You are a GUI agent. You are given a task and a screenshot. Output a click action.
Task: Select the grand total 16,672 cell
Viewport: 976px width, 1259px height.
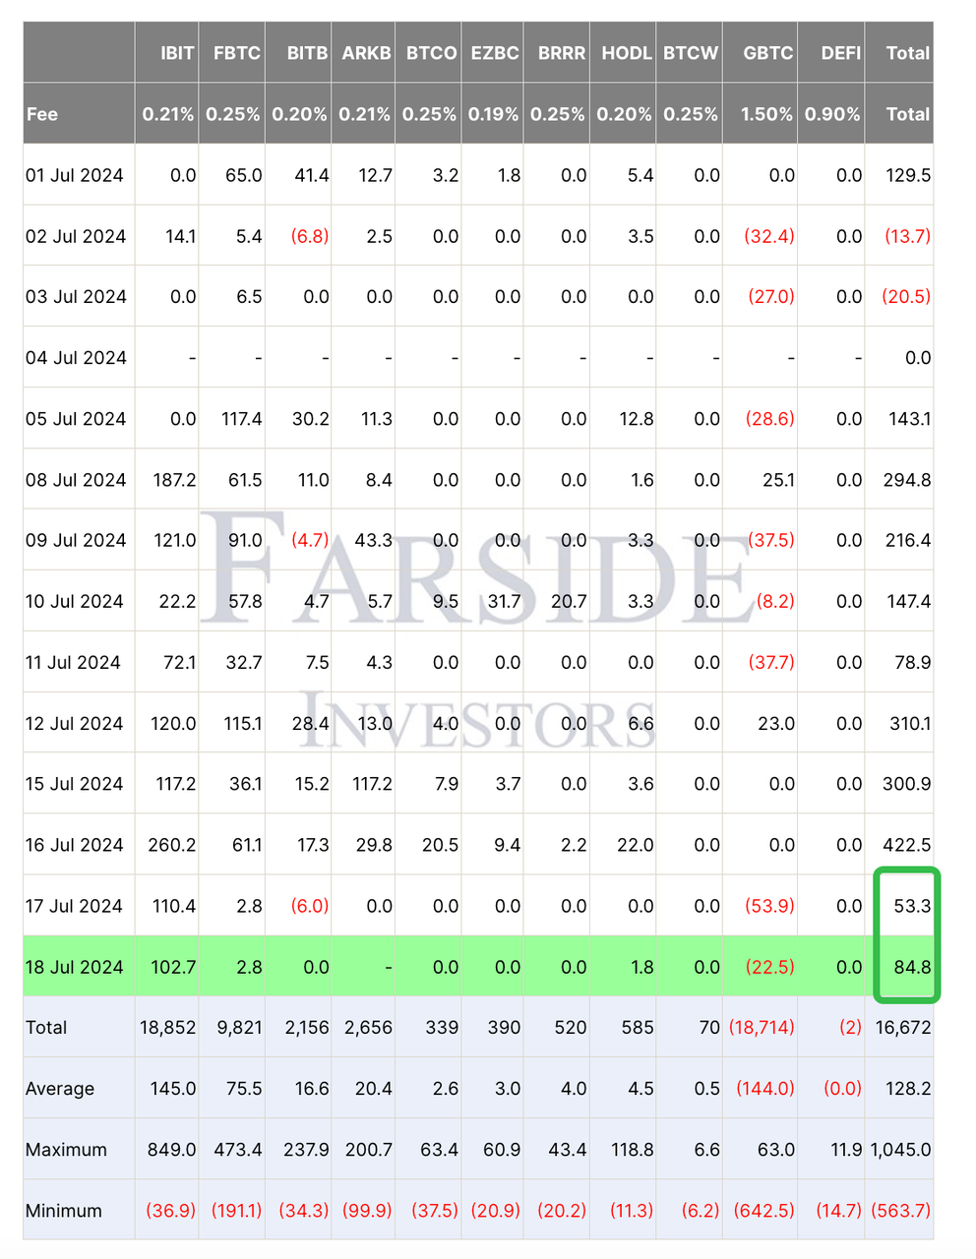pos(903,1028)
